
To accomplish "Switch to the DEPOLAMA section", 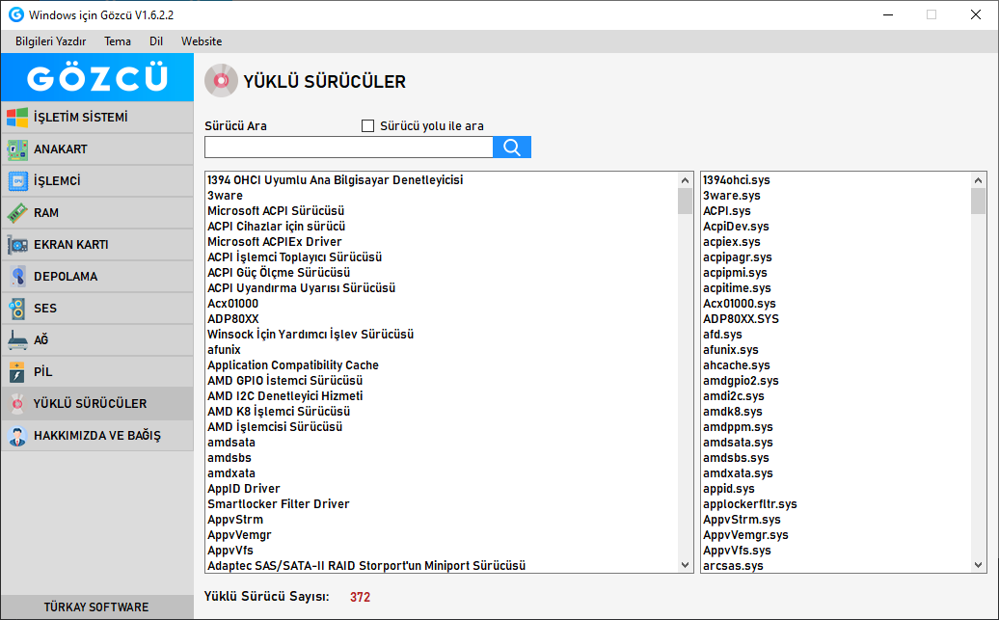I will point(96,277).
